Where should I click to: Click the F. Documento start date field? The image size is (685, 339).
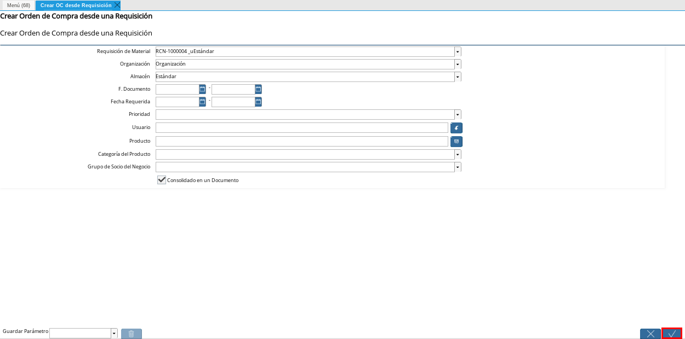coord(177,89)
